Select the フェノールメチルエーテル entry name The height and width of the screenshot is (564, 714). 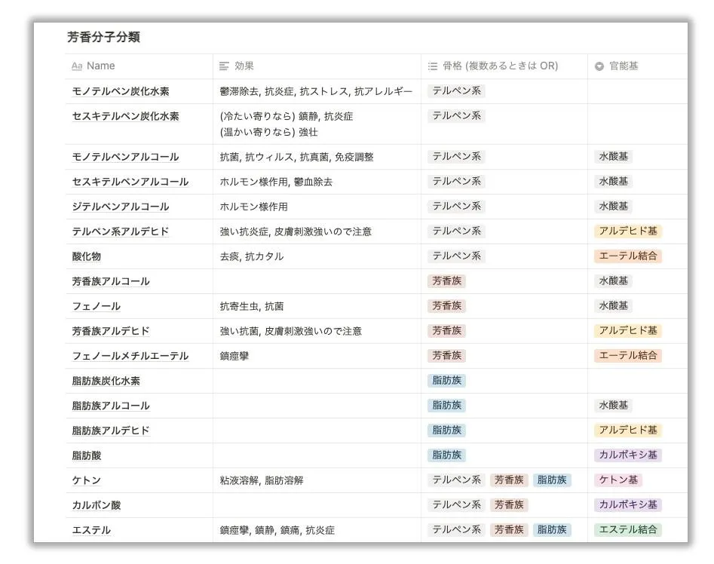click(130, 356)
